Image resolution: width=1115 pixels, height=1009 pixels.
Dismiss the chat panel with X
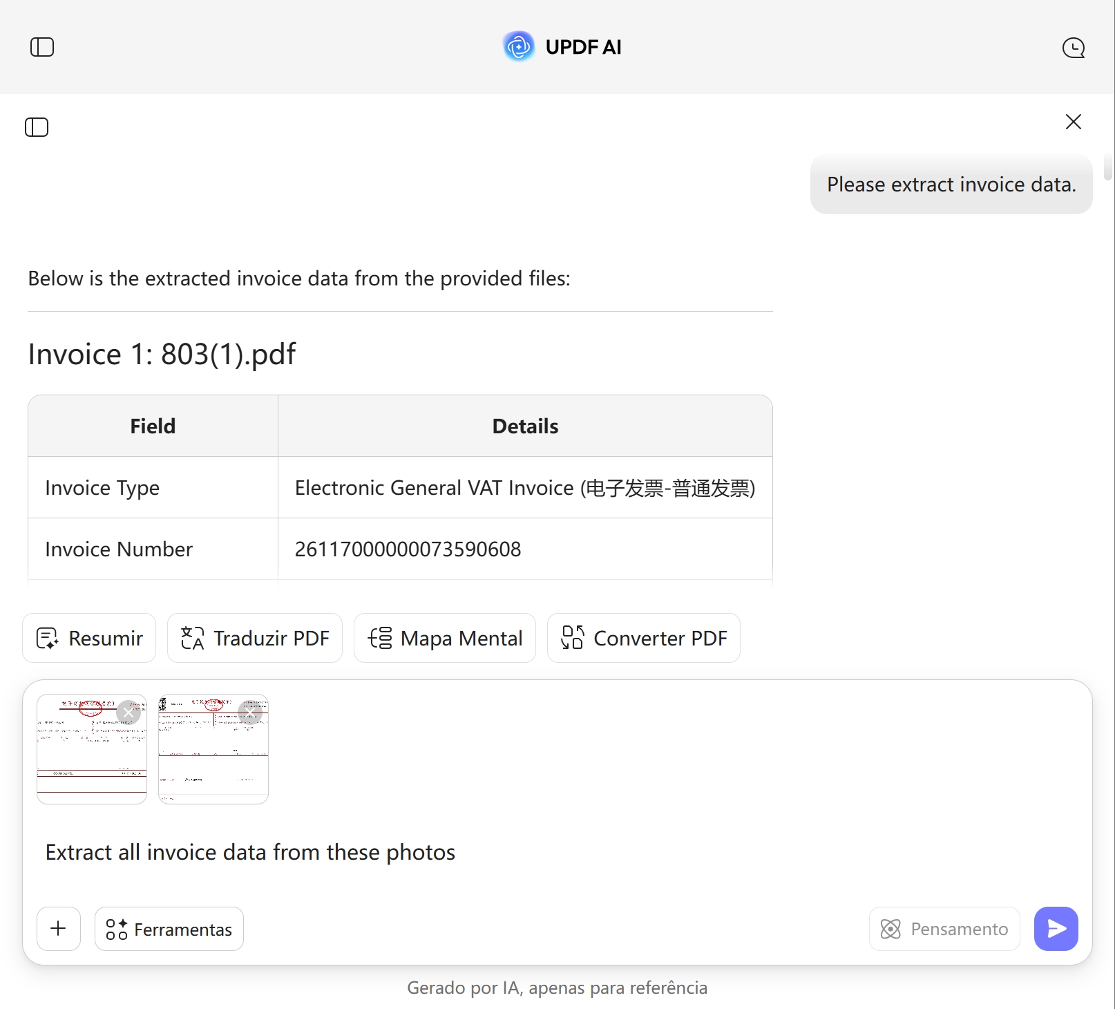coord(1073,122)
